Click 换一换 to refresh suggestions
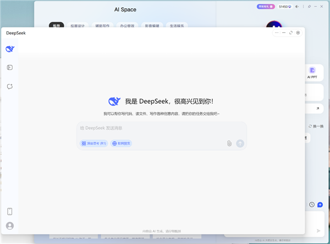 317,126
